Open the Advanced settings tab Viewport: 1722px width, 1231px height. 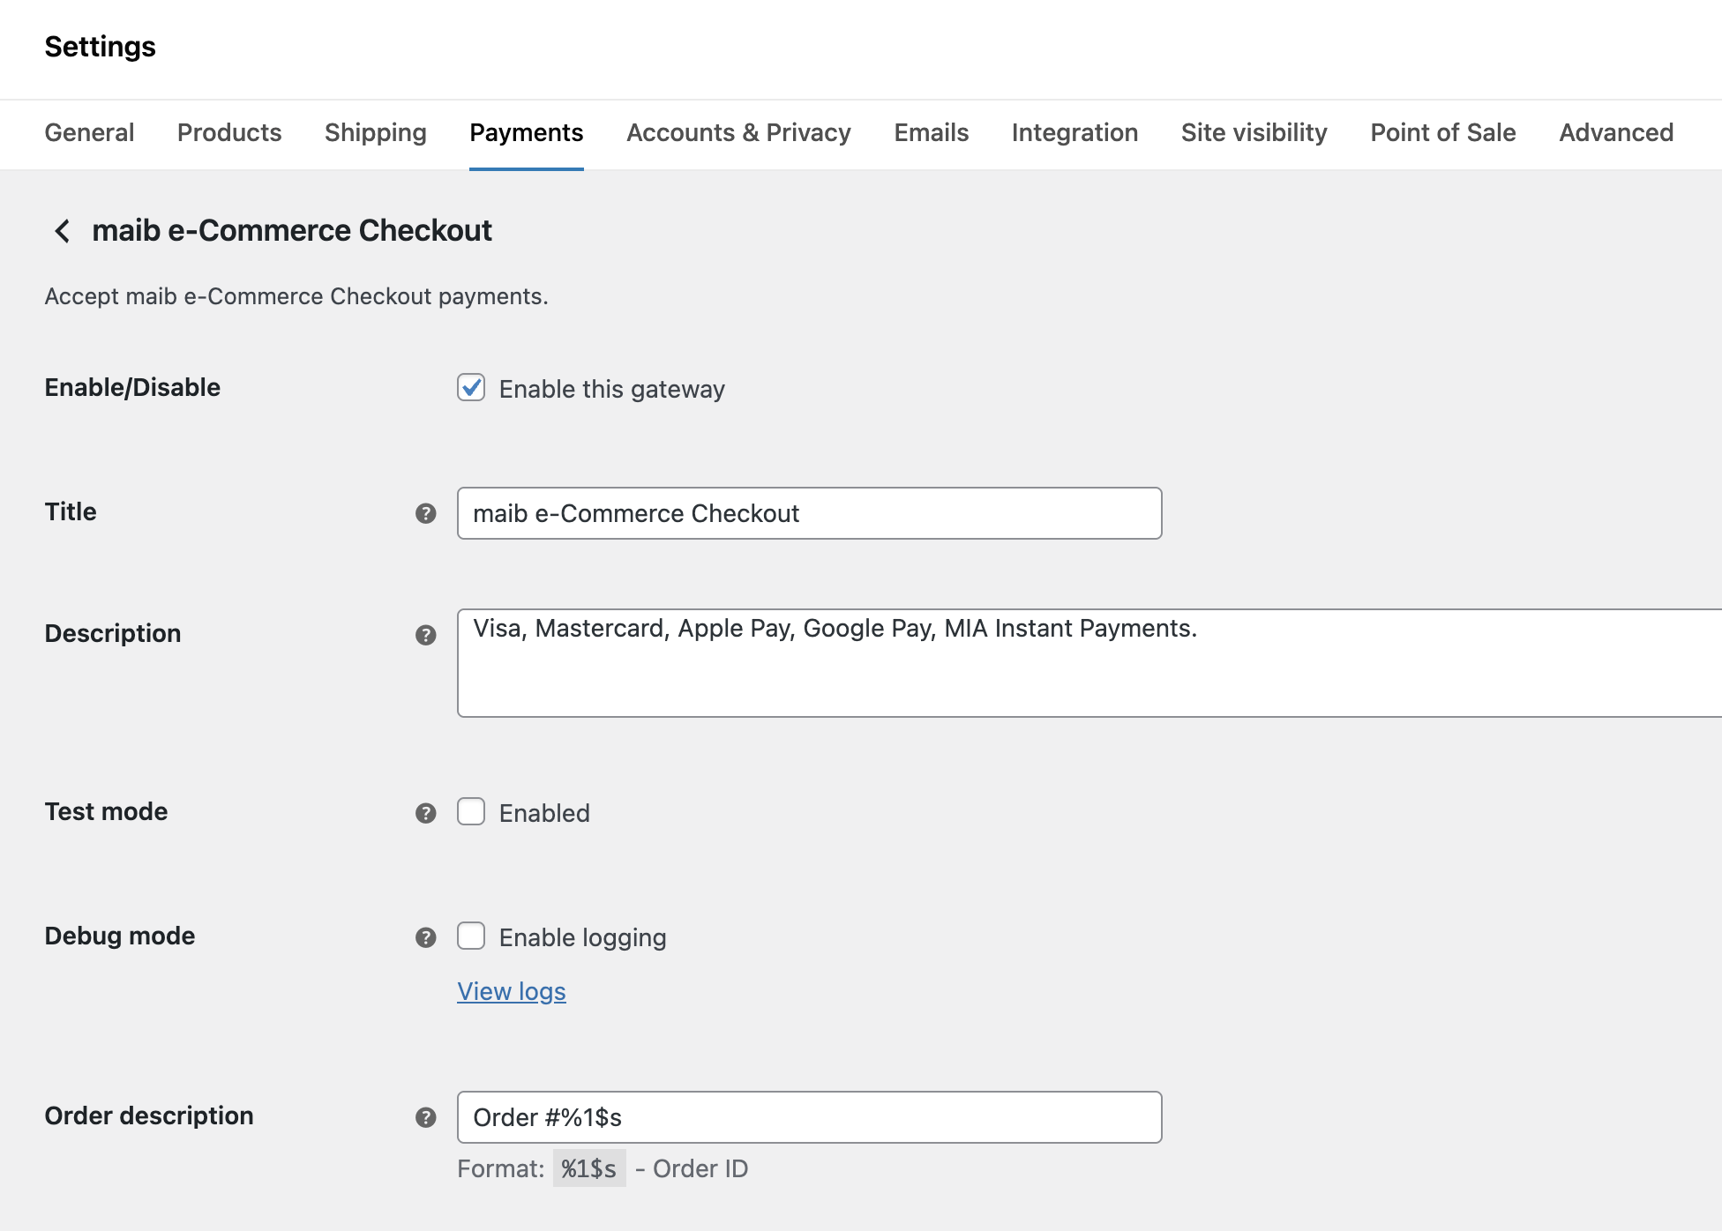[x=1615, y=133]
